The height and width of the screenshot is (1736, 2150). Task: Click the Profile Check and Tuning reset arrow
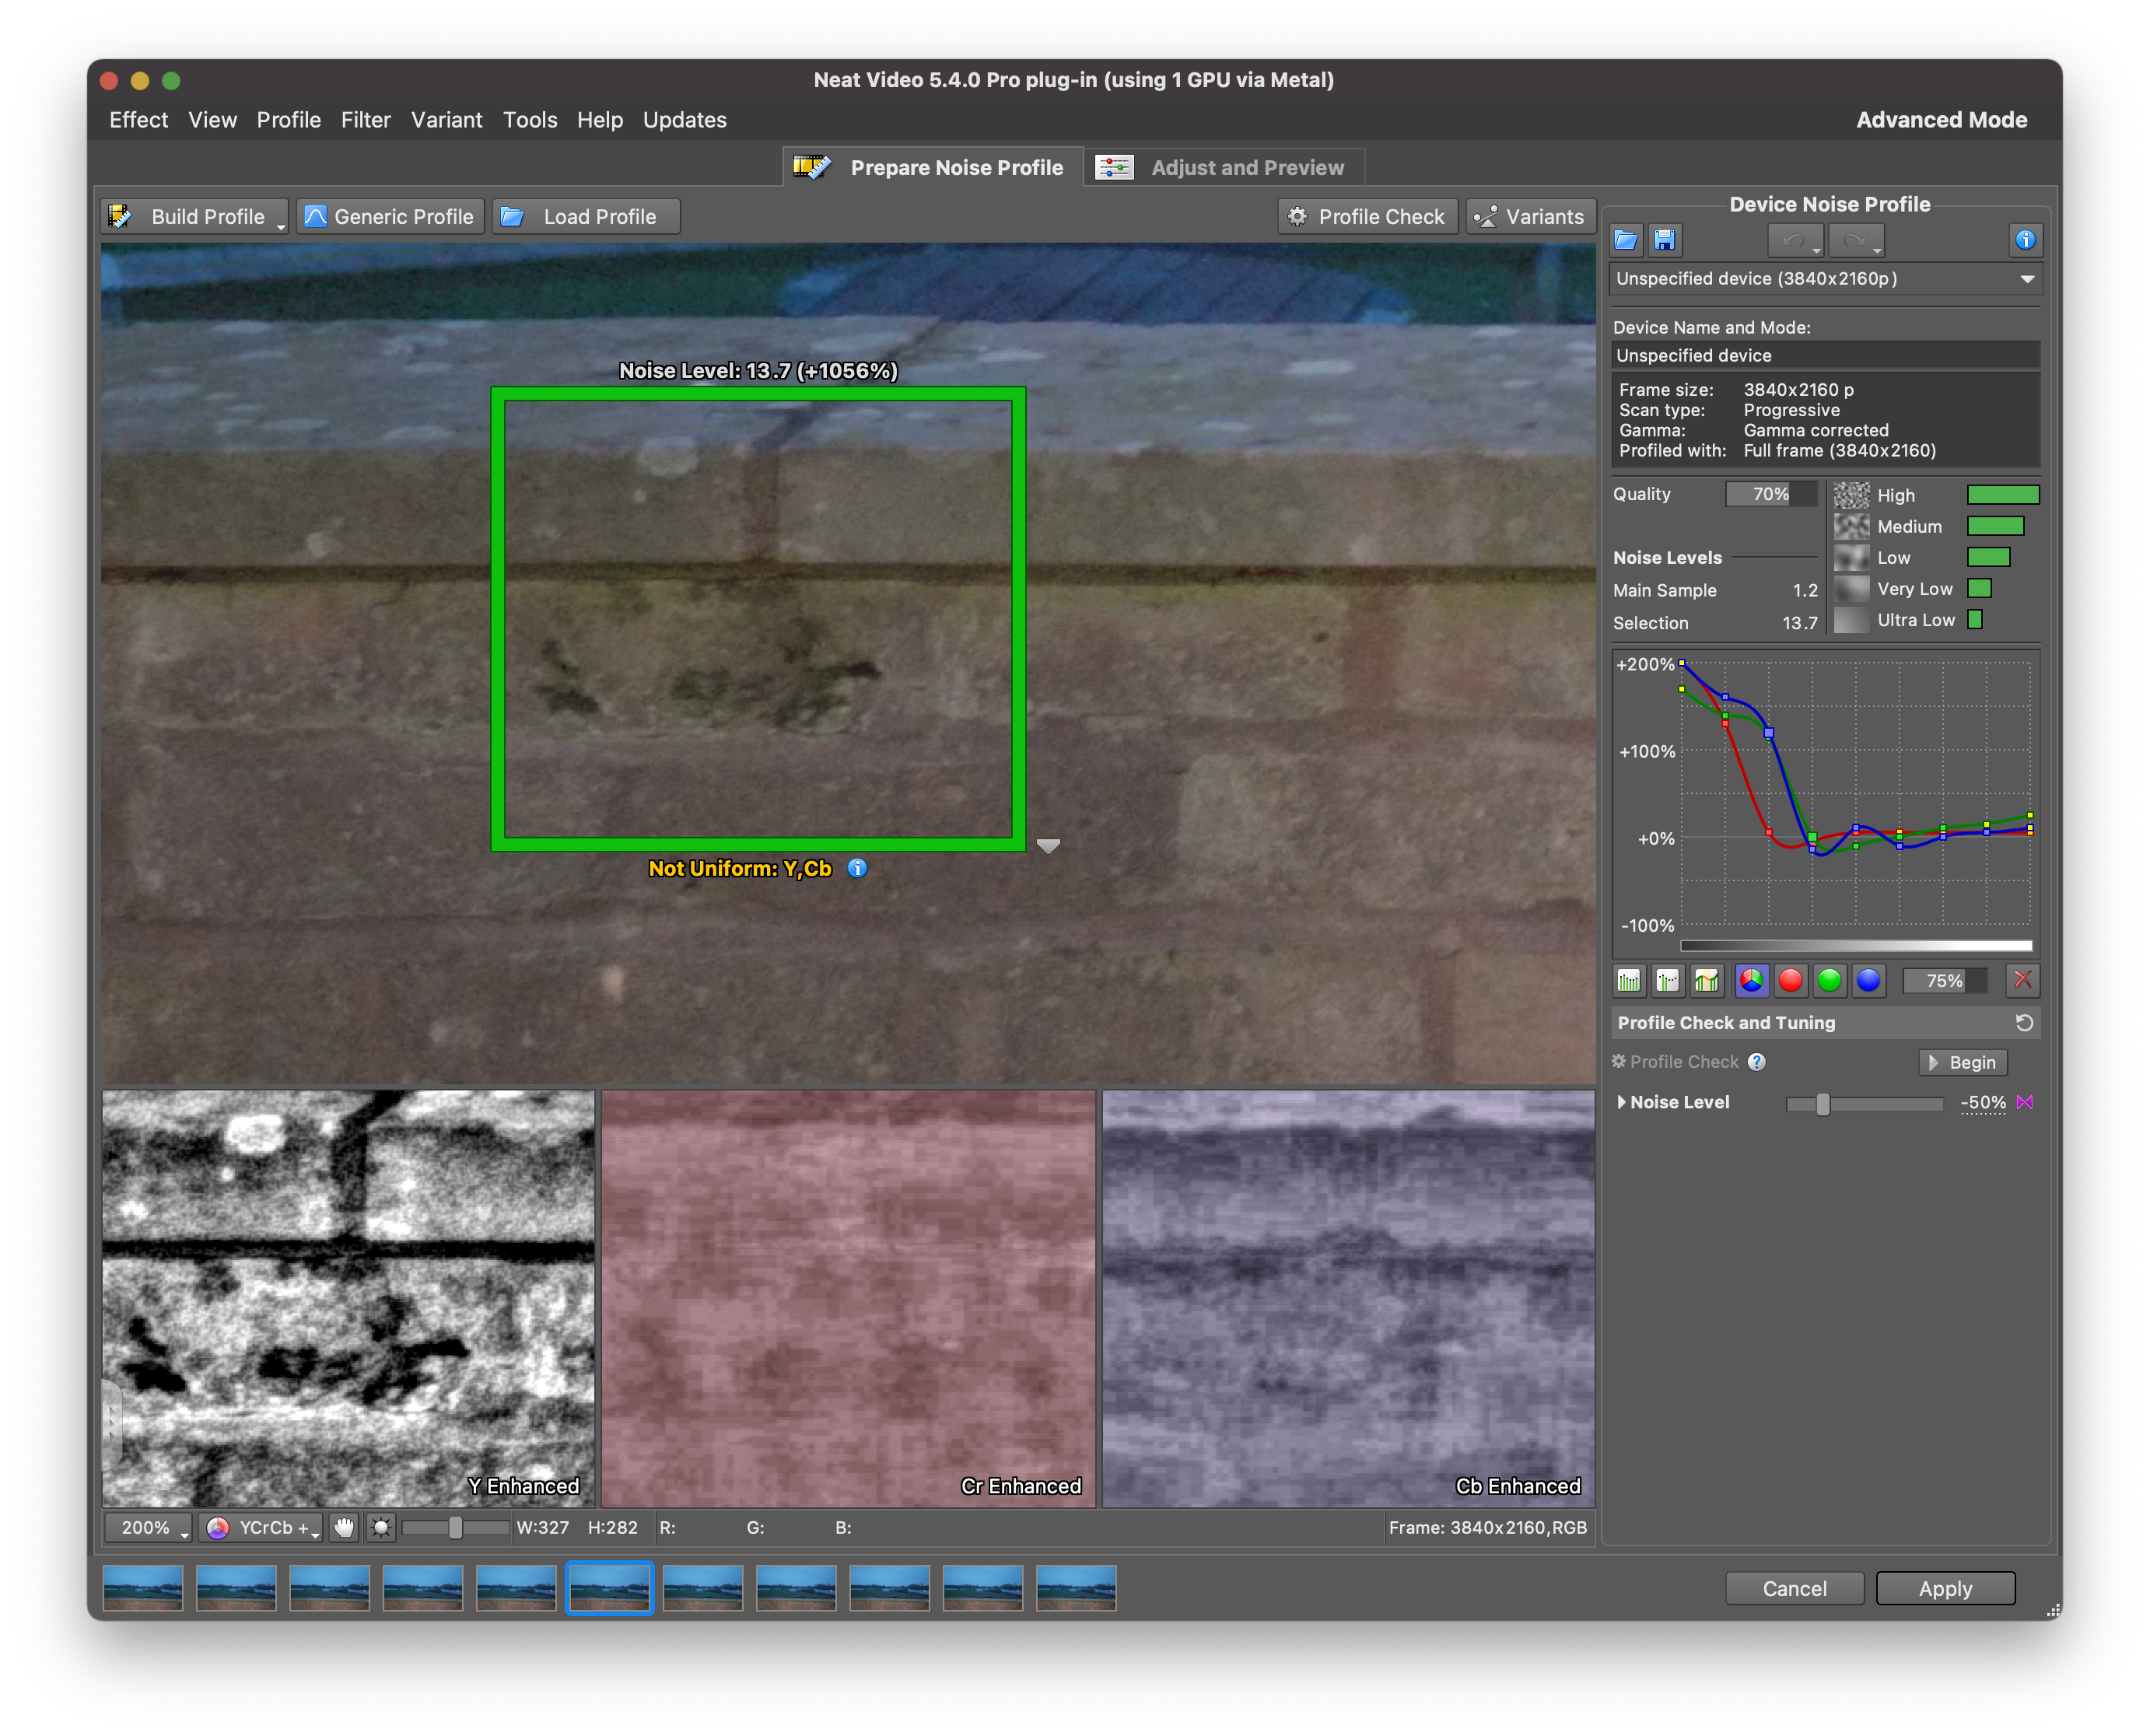[2024, 1023]
